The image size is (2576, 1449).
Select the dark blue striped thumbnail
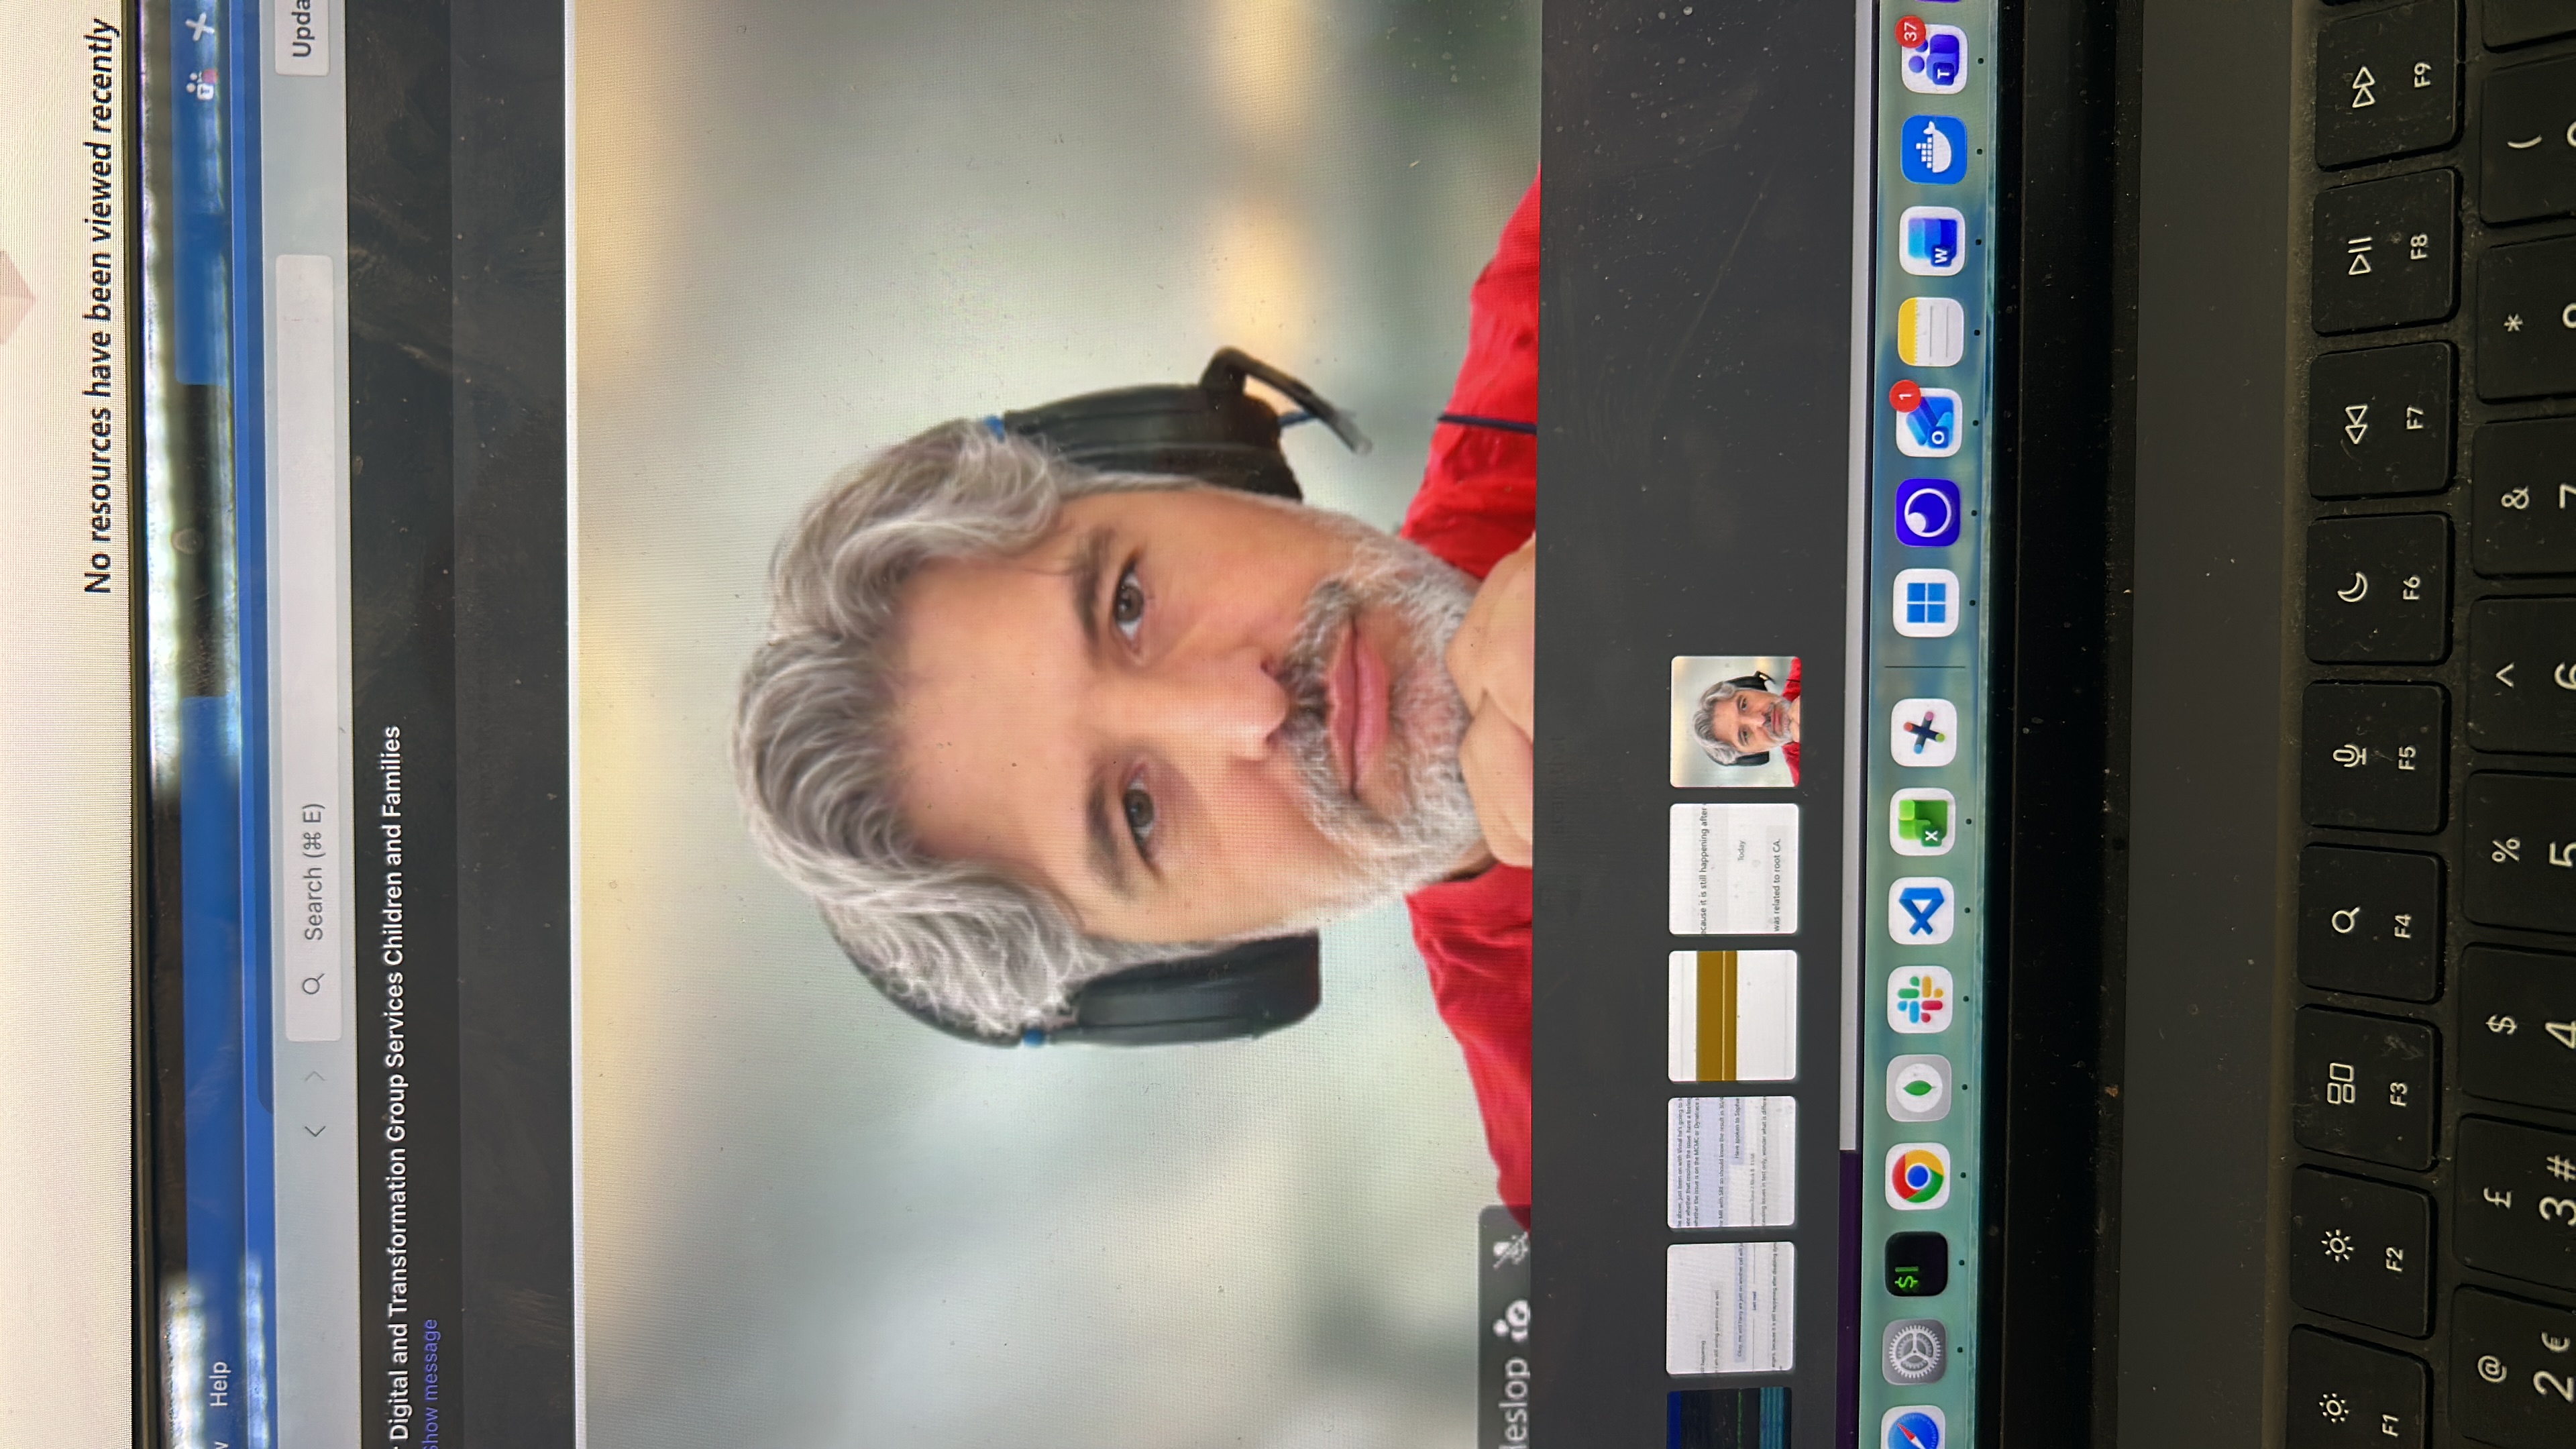click(x=1729, y=1418)
